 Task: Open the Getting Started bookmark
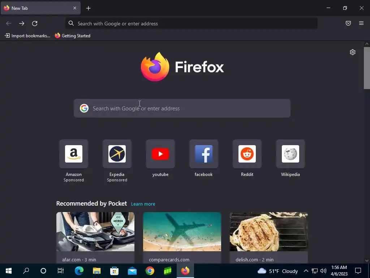73,36
